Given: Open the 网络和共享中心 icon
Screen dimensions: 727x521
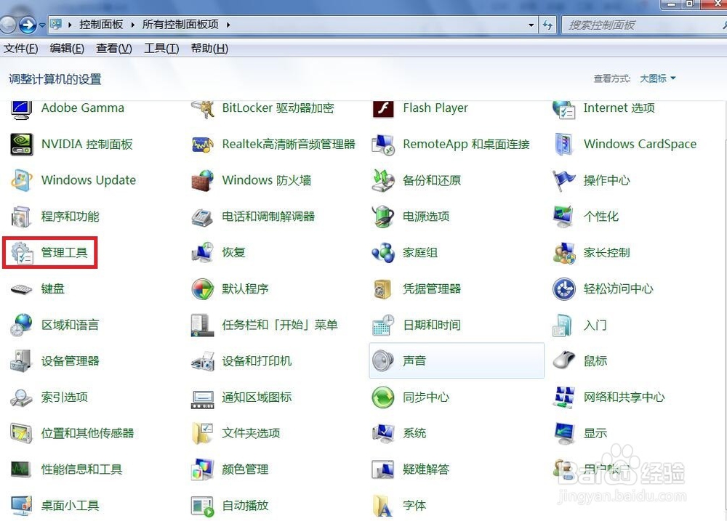Looking at the screenshot, I should point(564,397).
